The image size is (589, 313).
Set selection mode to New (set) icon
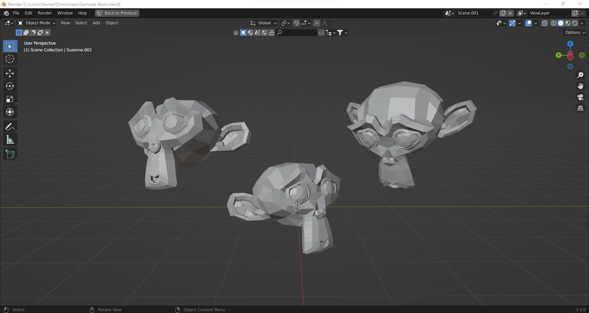click(x=19, y=32)
